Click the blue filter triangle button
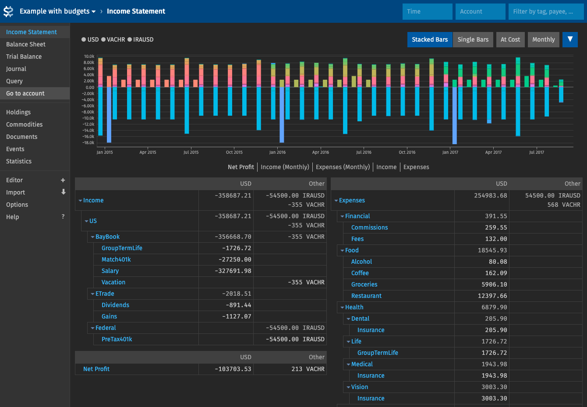Screen dimensions: 587x407 pyautogui.click(x=570, y=39)
